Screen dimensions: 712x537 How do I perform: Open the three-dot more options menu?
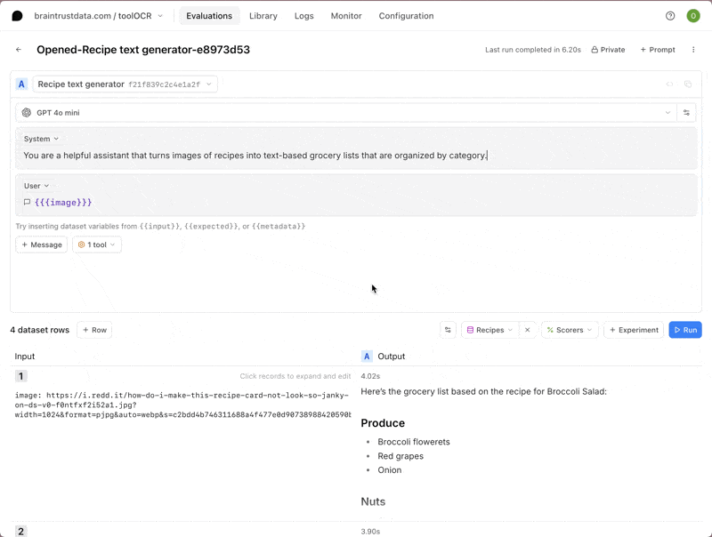(693, 50)
